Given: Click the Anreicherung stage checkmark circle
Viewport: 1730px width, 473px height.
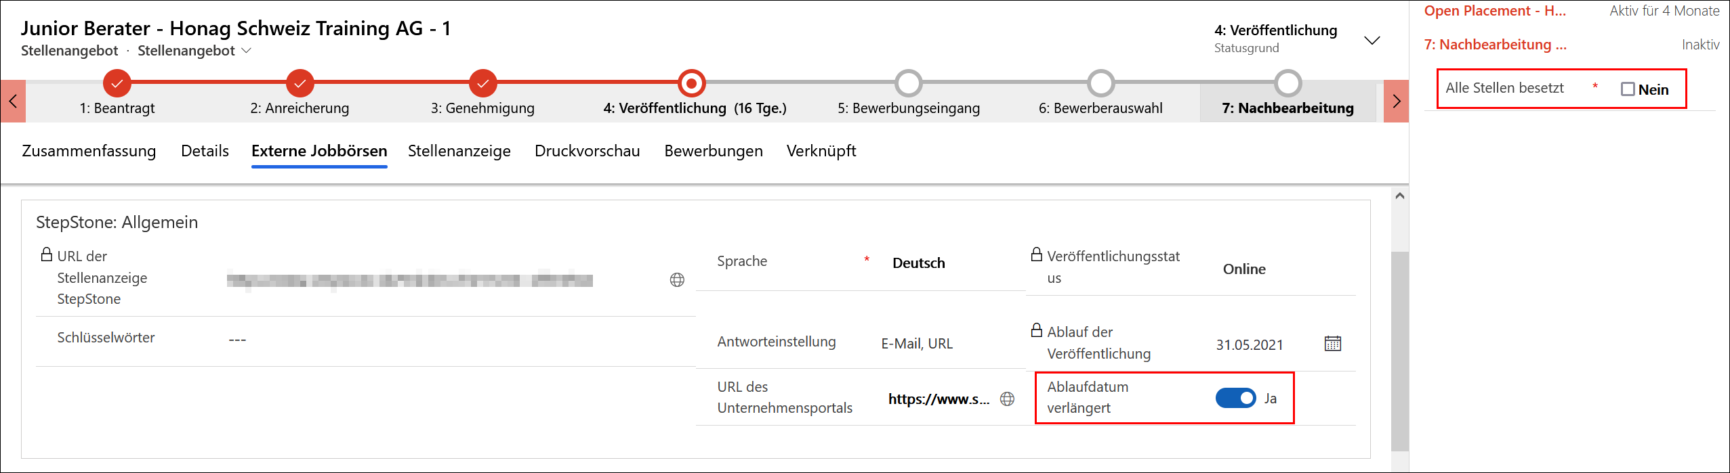Looking at the screenshot, I should 300,83.
